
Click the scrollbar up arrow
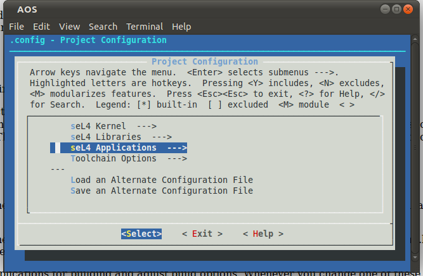coord(415,39)
